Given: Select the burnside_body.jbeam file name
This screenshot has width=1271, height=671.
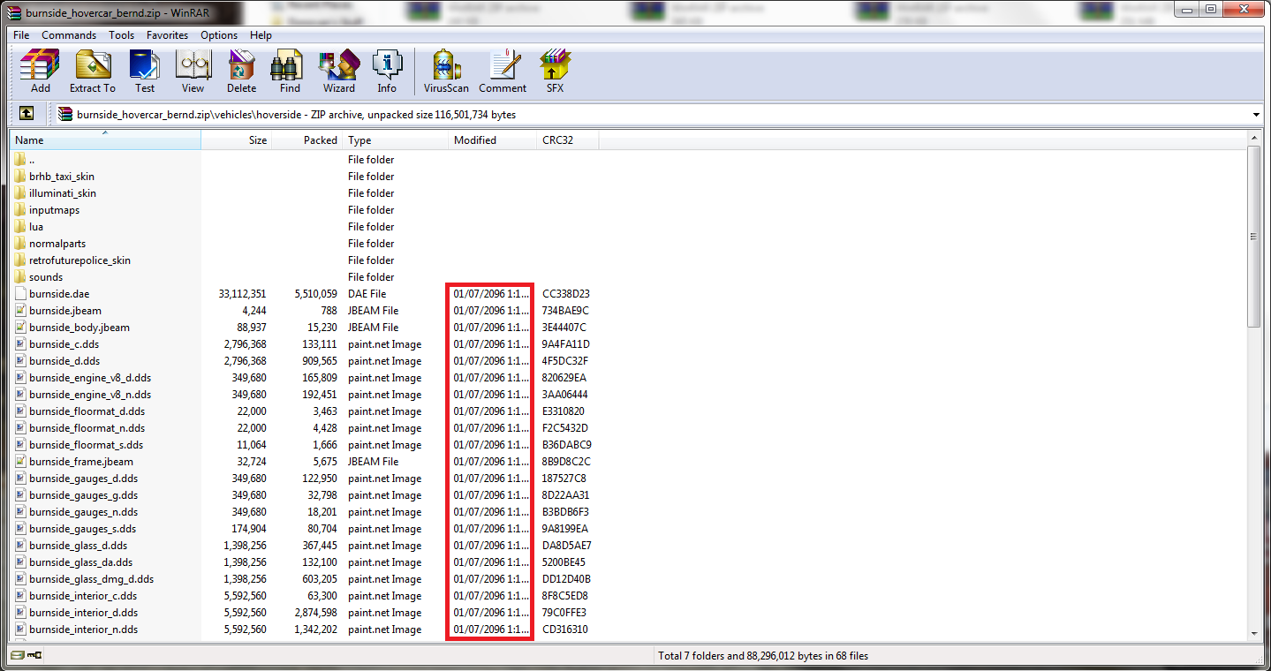Looking at the screenshot, I should point(79,328).
